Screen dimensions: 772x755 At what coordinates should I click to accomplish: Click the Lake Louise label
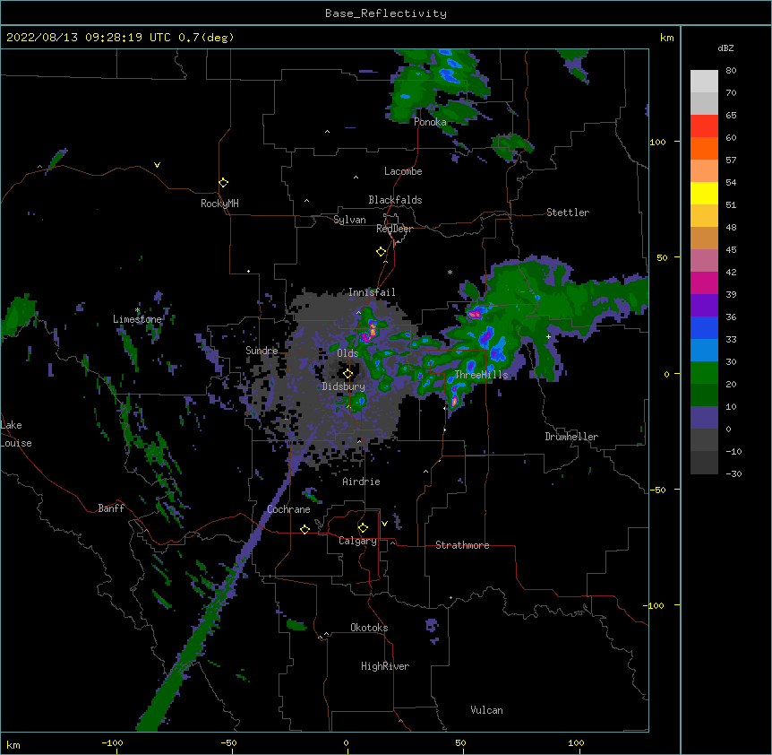pos(15,434)
